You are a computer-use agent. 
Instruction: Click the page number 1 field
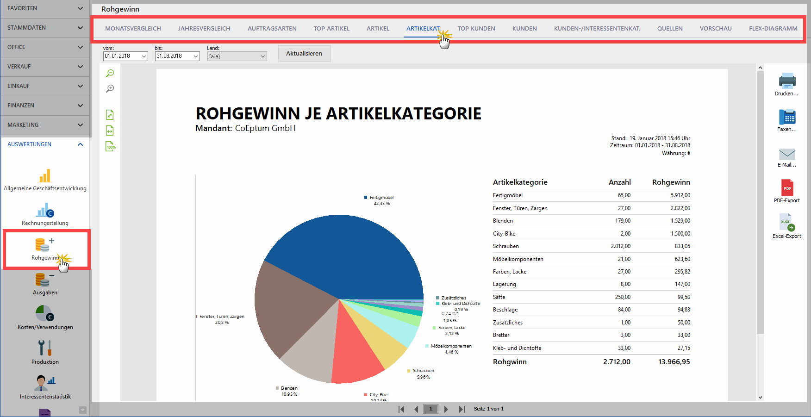click(x=430, y=409)
